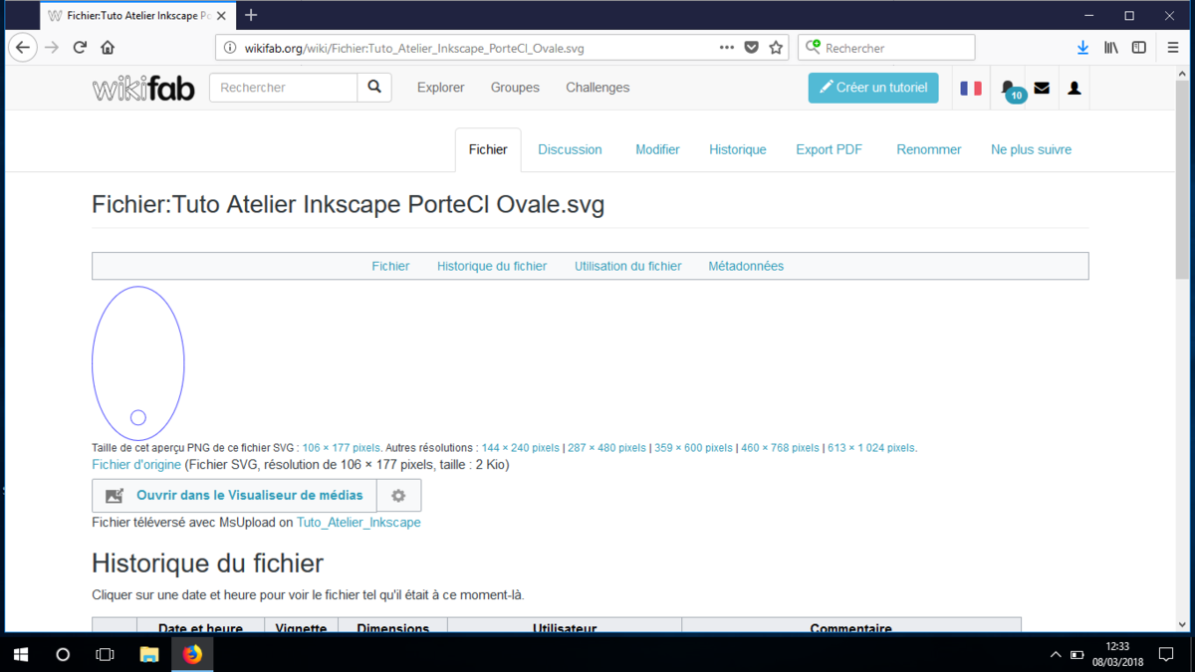Open the Firefox hamburger menu
1195x672 pixels.
1172,47
